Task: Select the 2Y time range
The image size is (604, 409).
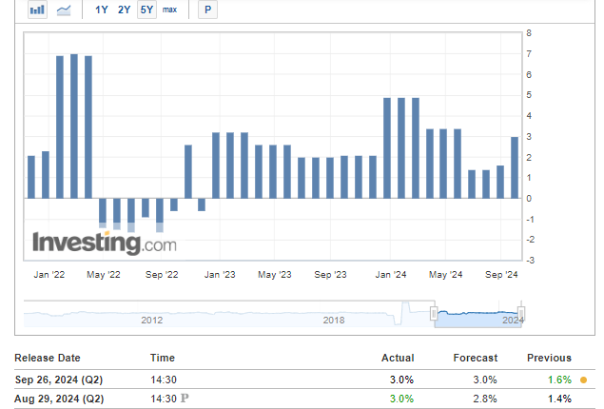Action: 125,10
